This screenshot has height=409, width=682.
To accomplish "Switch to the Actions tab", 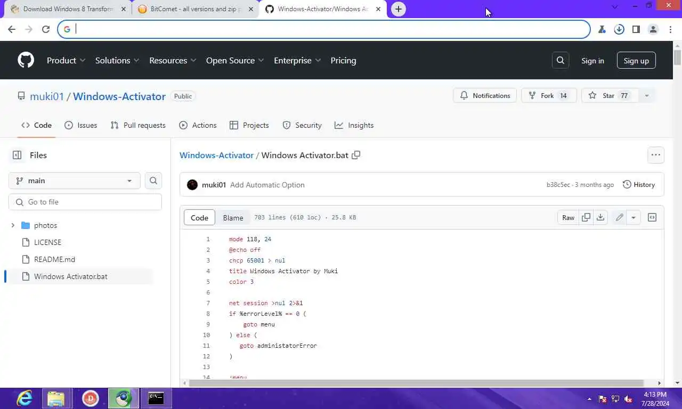I will click(x=198, y=125).
